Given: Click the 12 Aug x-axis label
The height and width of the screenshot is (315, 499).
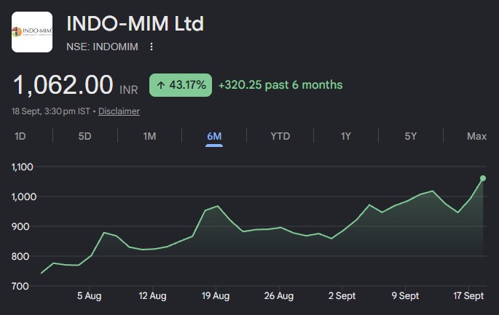Looking at the screenshot, I should tap(152, 296).
